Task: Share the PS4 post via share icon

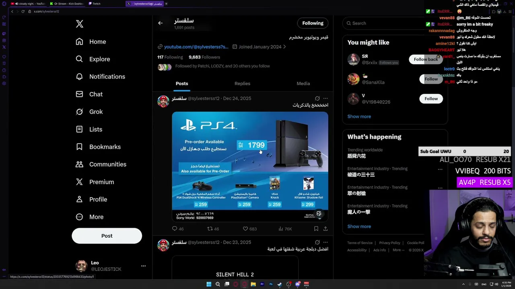Action: tap(325, 229)
